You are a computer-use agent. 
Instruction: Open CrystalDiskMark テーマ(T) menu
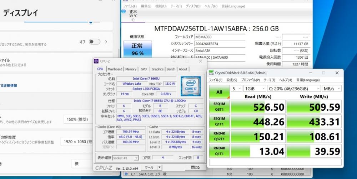(x=269, y=80)
